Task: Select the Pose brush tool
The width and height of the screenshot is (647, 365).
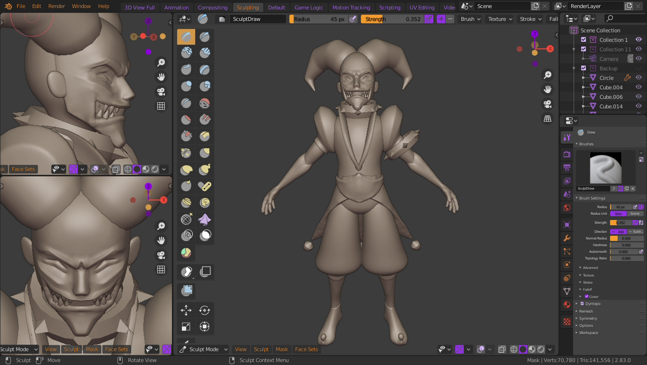Action: pos(205,186)
